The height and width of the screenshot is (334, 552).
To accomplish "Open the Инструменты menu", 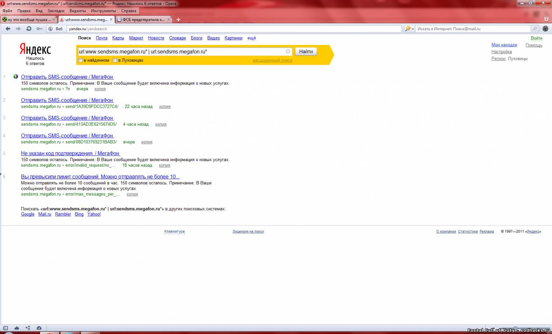I will [103, 11].
